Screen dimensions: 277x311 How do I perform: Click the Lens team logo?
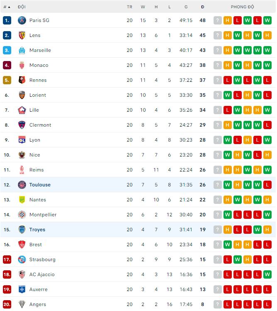click(22, 35)
